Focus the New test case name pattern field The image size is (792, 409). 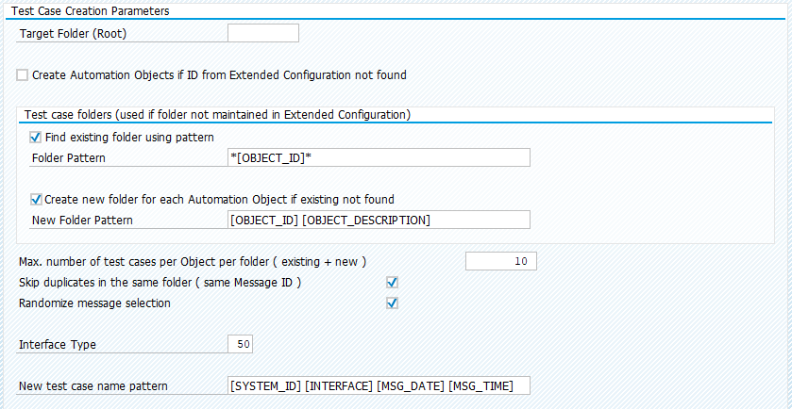(379, 385)
